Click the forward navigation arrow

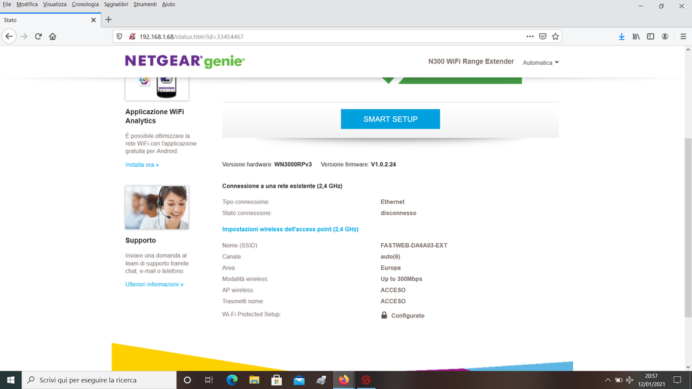24,36
